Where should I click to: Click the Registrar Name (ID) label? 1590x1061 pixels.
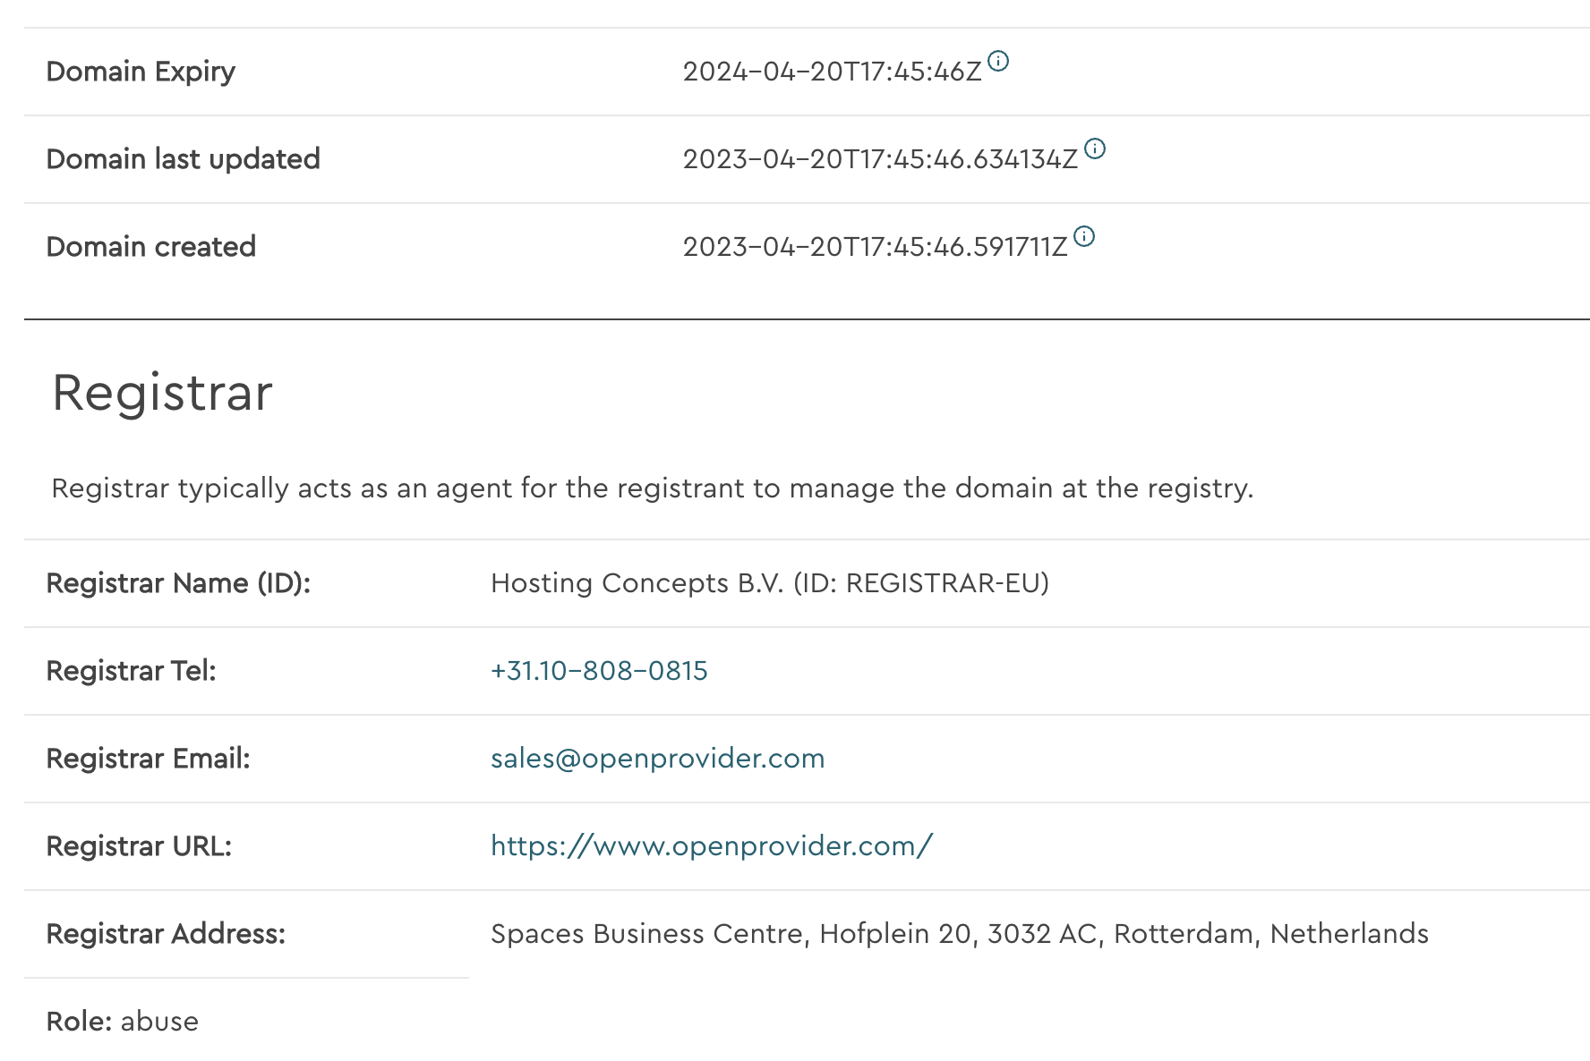(x=178, y=583)
